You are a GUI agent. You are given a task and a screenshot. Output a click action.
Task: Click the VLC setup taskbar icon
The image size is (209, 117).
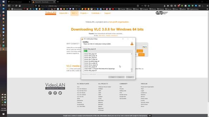tap(4, 49)
